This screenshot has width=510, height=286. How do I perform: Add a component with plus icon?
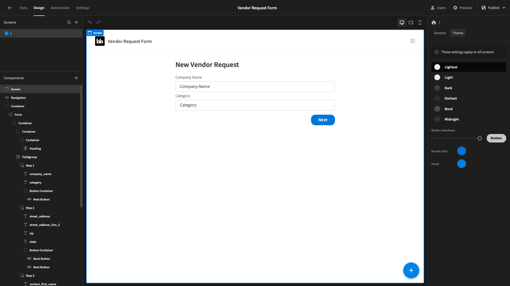pyautogui.click(x=76, y=78)
